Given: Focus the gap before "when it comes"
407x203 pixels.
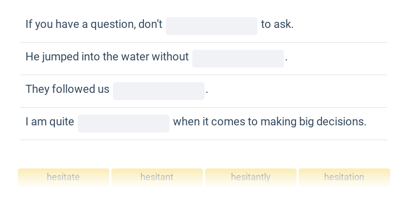Looking at the screenshot, I should tap(124, 123).
